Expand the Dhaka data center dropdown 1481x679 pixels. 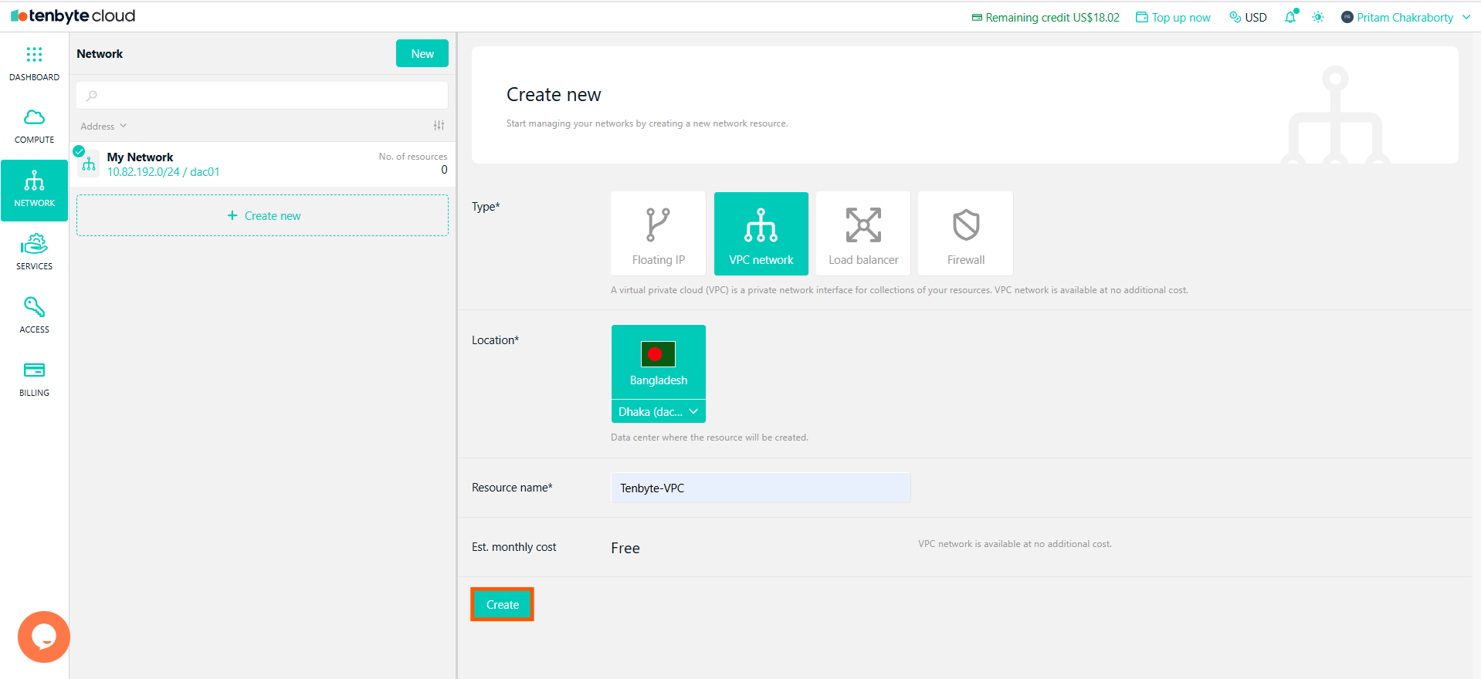click(658, 411)
